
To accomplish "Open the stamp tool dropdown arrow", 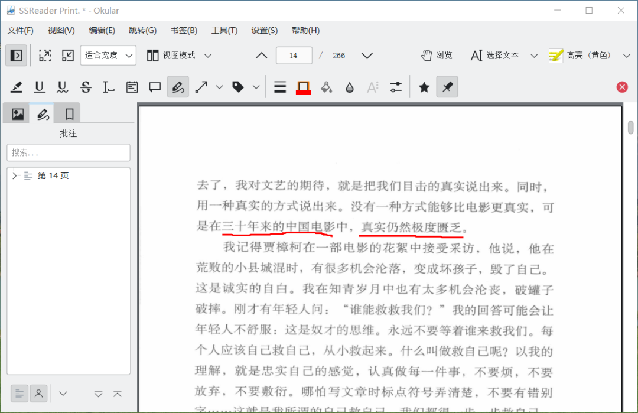I will pyautogui.click(x=256, y=87).
